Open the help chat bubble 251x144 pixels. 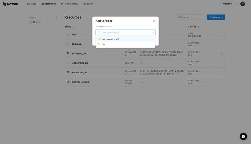(243, 136)
